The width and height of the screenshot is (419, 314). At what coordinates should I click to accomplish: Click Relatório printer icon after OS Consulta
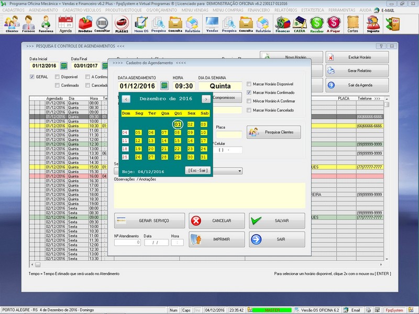(192, 24)
